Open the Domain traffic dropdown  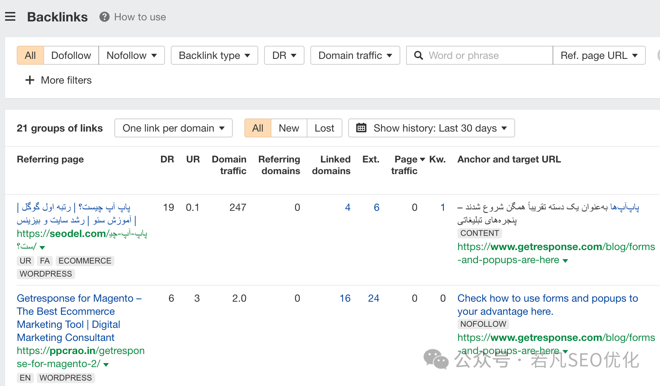point(355,55)
